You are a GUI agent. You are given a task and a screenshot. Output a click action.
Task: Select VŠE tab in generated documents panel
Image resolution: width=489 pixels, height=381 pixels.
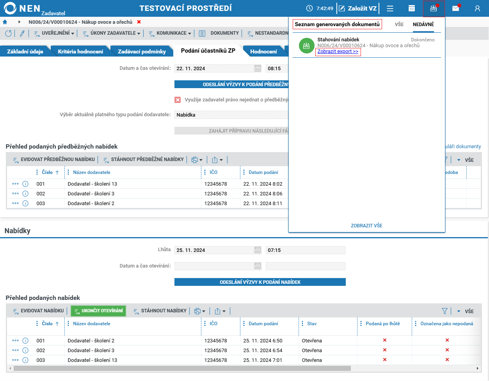coord(399,25)
